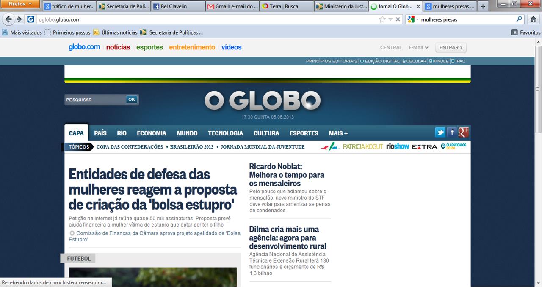The height and width of the screenshot is (287, 542).
Task: Bookmark this page with the star icon
Action: [x=382, y=19]
